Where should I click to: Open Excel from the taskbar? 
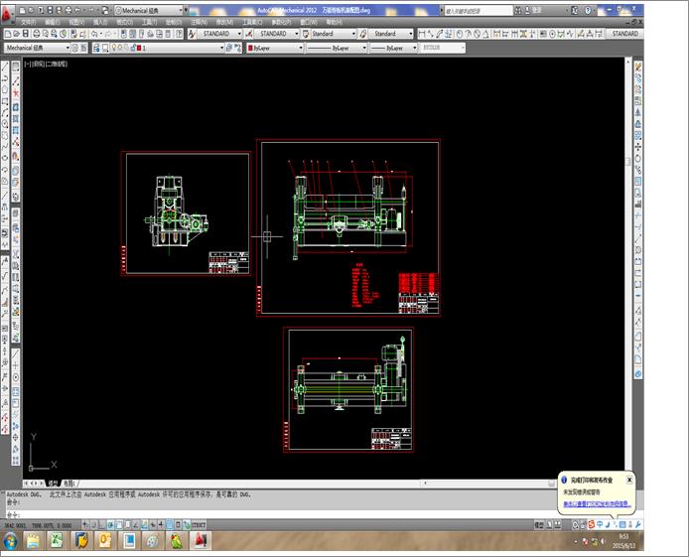pos(57,540)
